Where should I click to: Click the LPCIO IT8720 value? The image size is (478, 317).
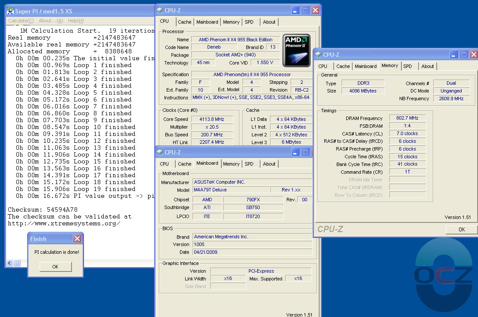click(x=253, y=216)
